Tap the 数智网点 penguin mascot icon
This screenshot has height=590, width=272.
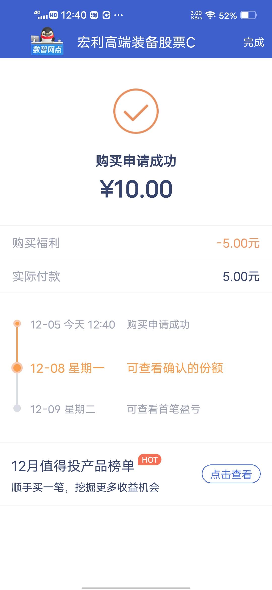47,41
